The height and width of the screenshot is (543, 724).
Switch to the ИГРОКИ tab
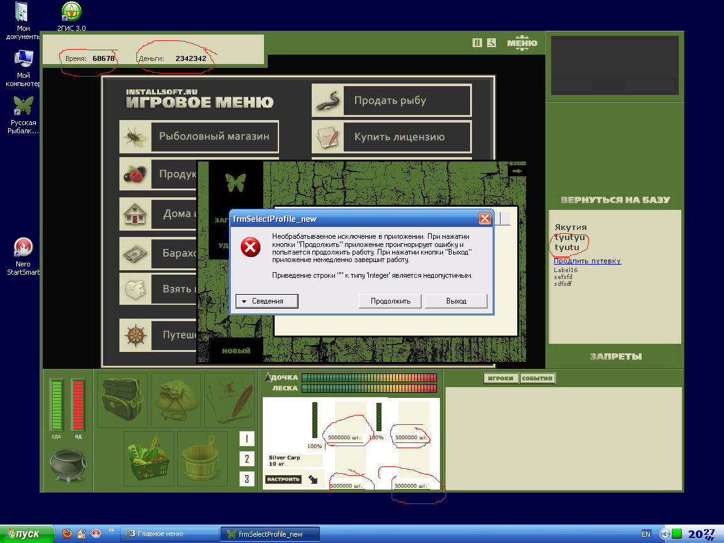pyautogui.click(x=501, y=378)
